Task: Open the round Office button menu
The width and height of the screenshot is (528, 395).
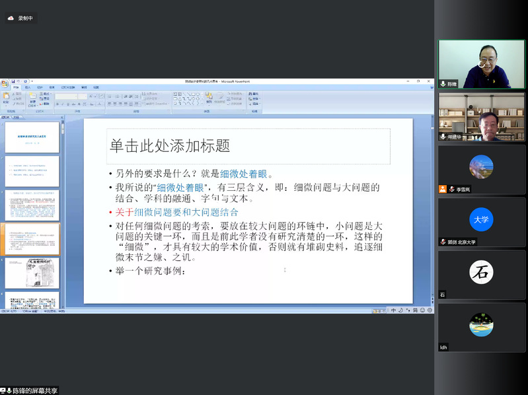Action: coord(5,83)
